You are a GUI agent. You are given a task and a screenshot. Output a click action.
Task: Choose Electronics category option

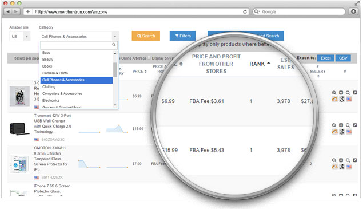[77, 100]
